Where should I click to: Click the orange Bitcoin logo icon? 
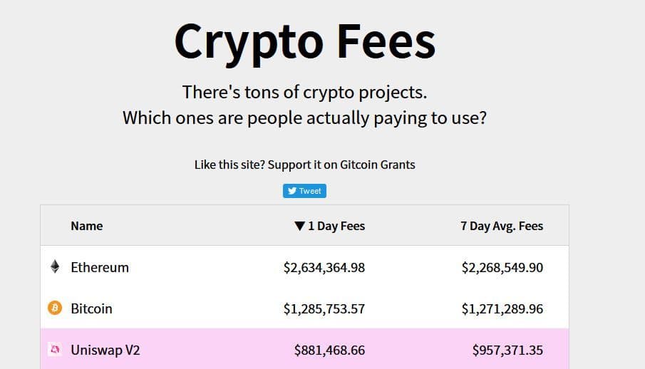pyautogui.click(x=55, y=308)
